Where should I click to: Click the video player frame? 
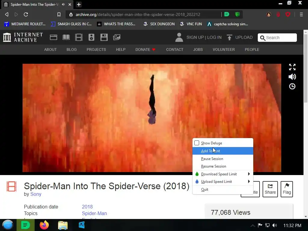pyautogui.click(x=152, y=118)
